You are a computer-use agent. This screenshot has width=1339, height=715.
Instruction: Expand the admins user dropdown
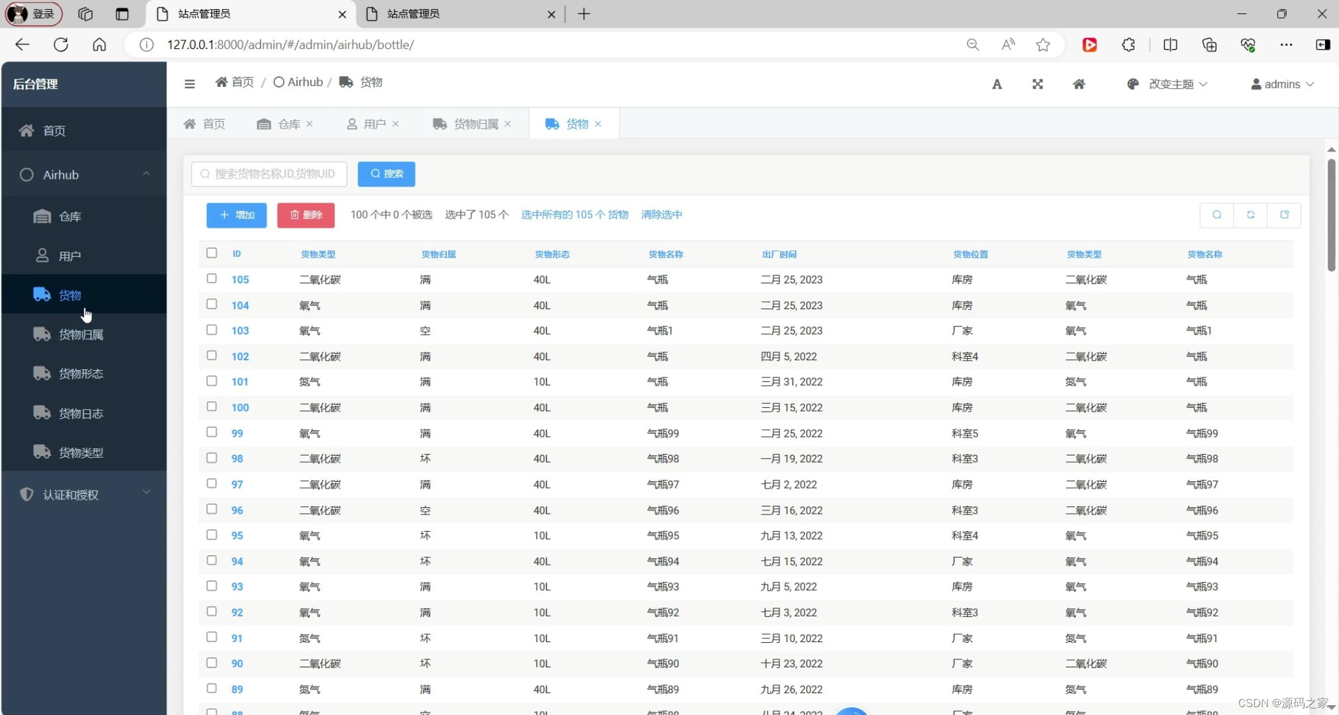coord(1282,84)
